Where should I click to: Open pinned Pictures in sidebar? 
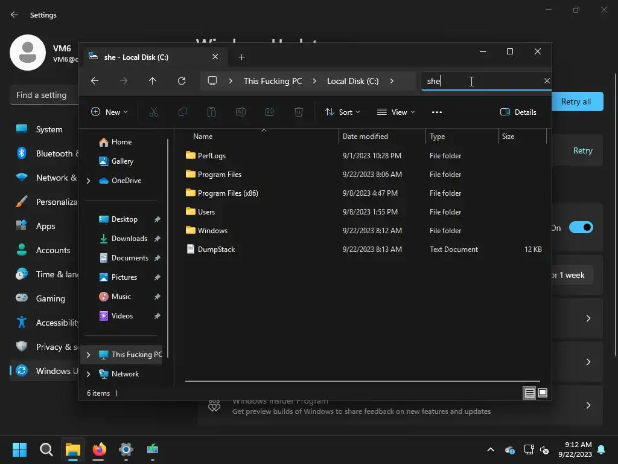pos(124,277)
